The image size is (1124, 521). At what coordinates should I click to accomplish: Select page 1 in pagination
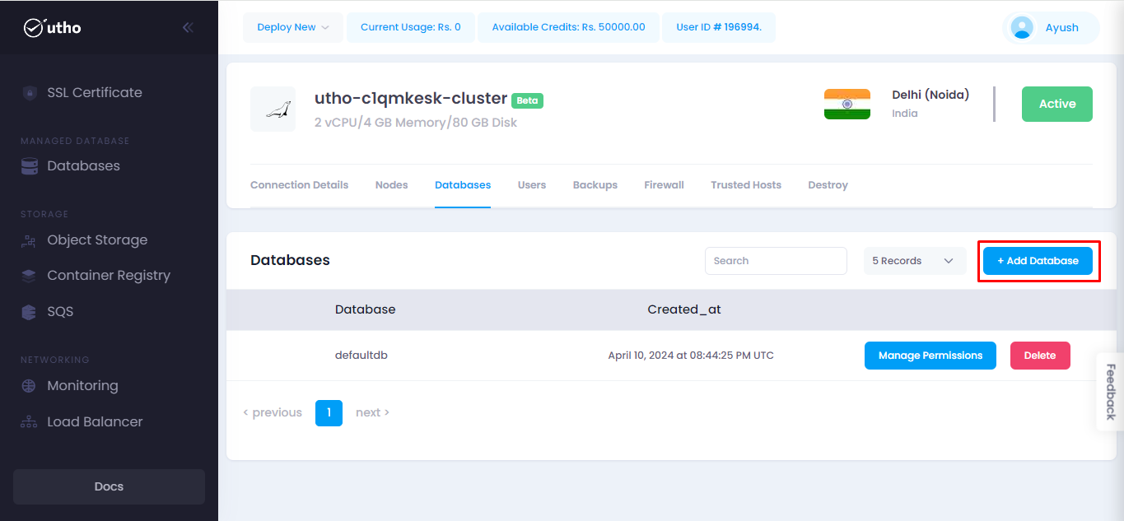pyautogui.click(x=329, y=412)
